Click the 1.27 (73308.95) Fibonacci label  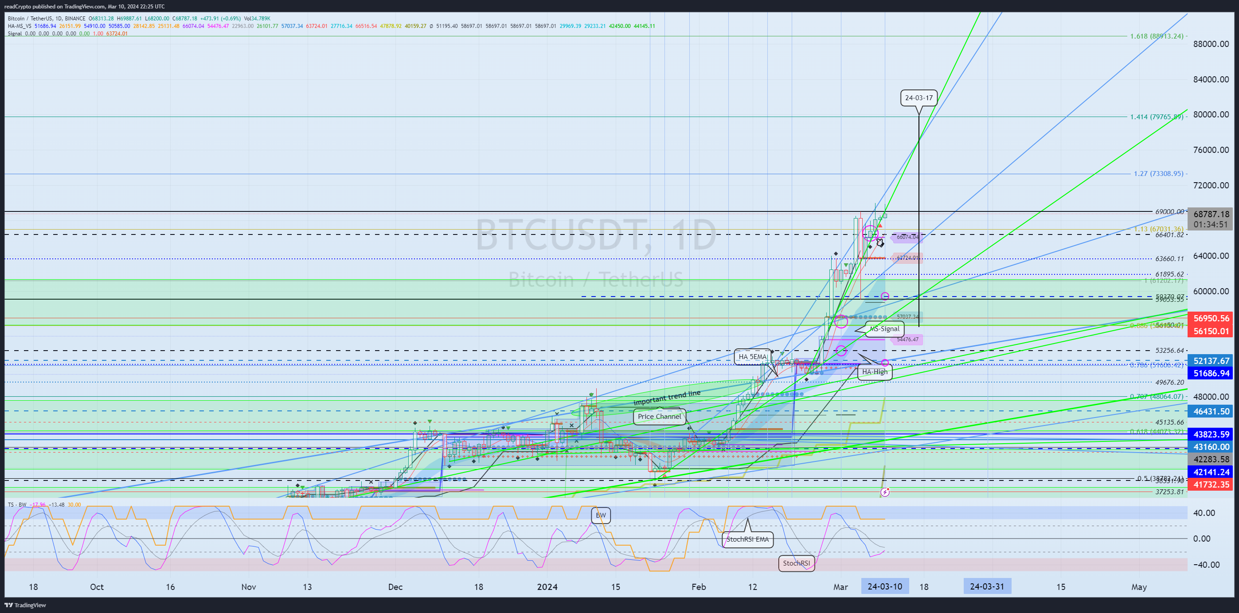point(1158,174)
